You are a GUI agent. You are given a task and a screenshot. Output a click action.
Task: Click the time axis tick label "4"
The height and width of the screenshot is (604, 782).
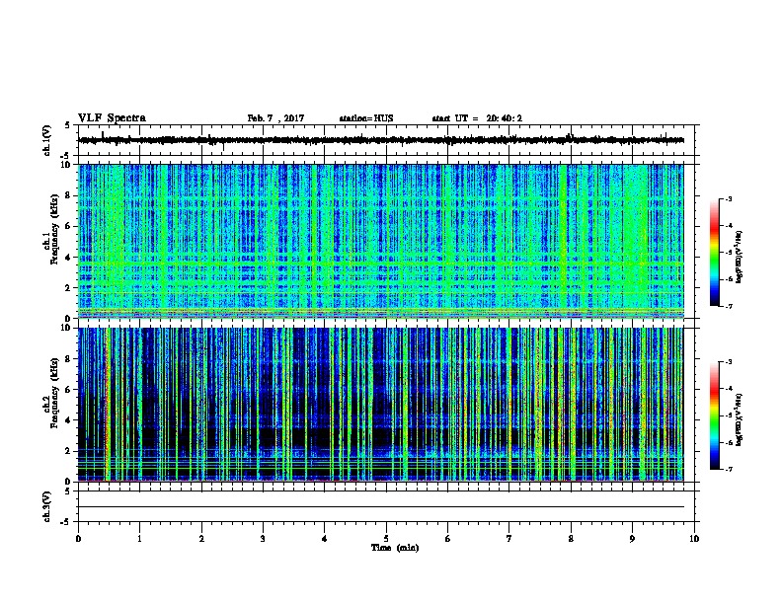(x=325, y=538)
